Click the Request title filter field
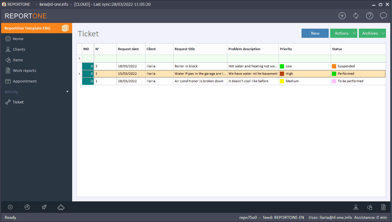Screen dimensions: 392x222 tap(200, 59)
